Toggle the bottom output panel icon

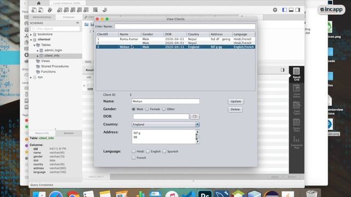291,10
